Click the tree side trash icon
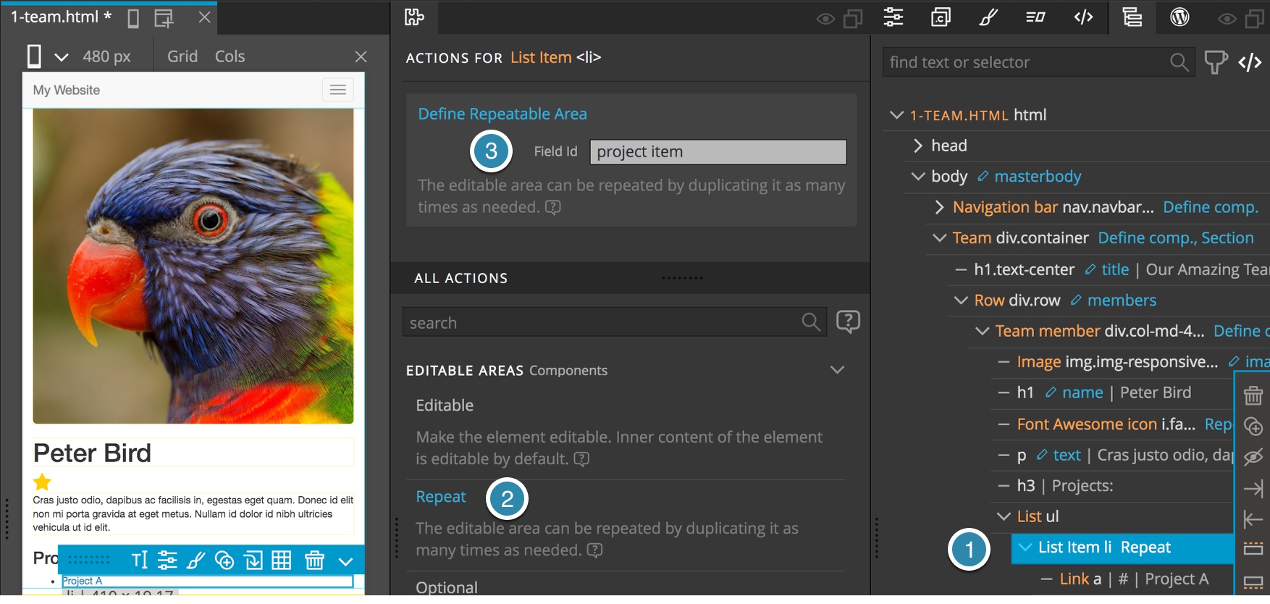1270x604 pixels. [1253, 395]
